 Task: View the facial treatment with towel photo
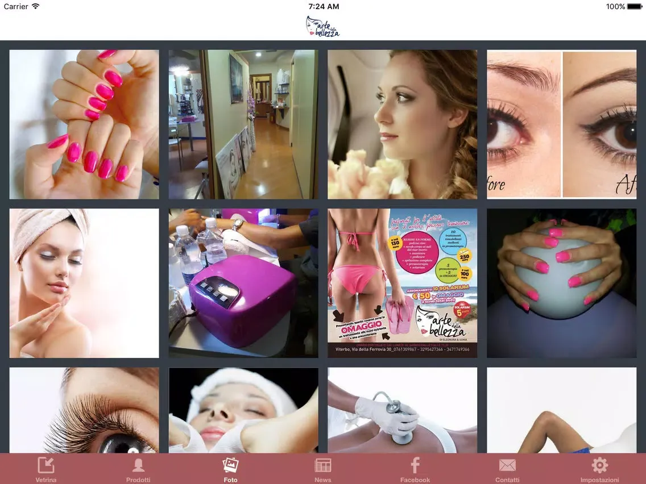(243, 410)
